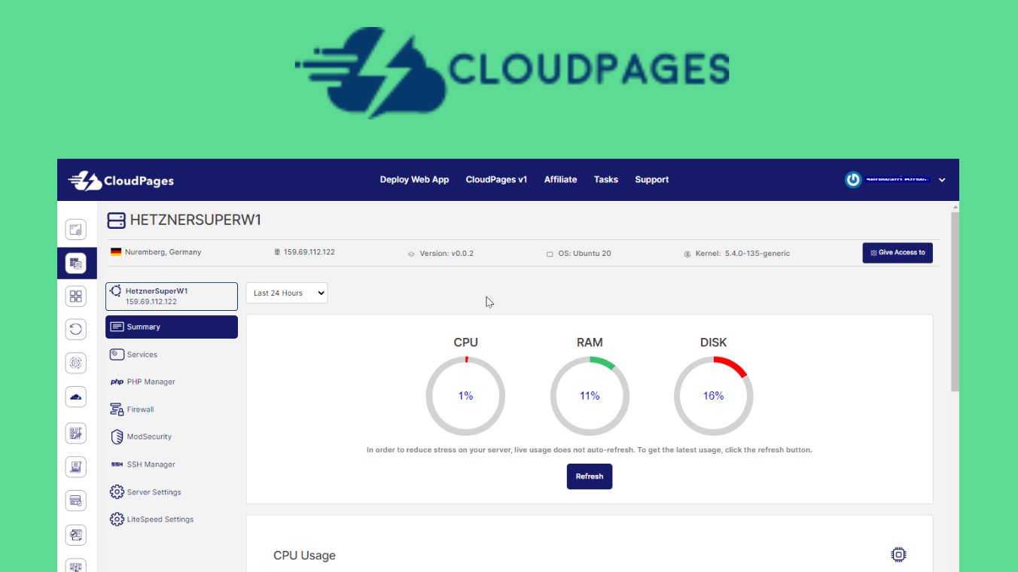Screen dimensions: 1018x572
Task: Click the Services icon in the menu
Action: point(117,354)
